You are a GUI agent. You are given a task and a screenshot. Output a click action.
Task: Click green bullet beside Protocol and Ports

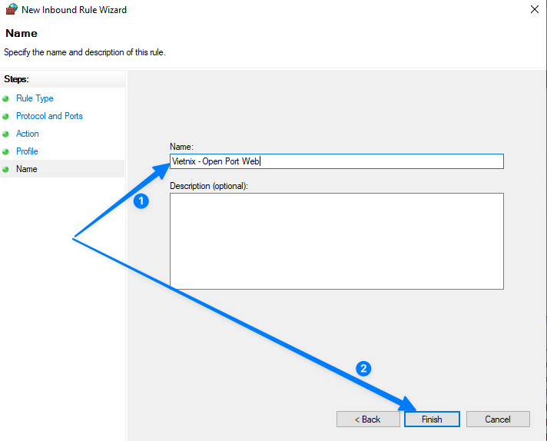[6, 116]
